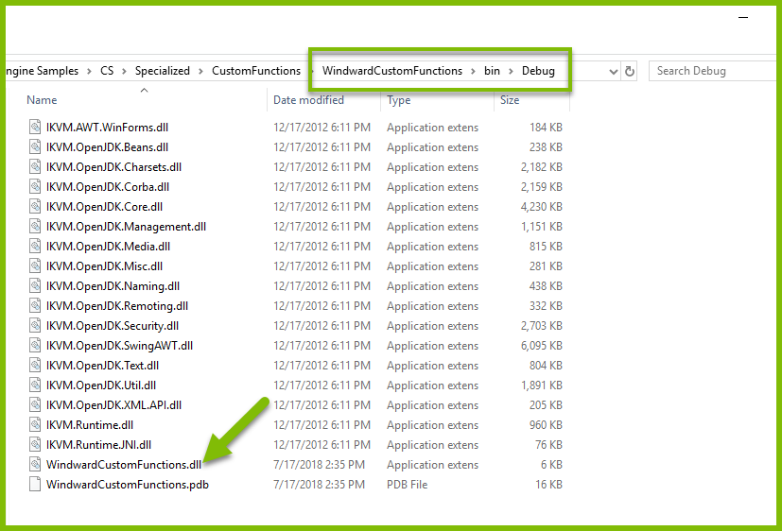Click the IKVM.OpenJDK.Misc.dll file icon
The height and width of the screenshot is (531, 782).
coord(35,266)
